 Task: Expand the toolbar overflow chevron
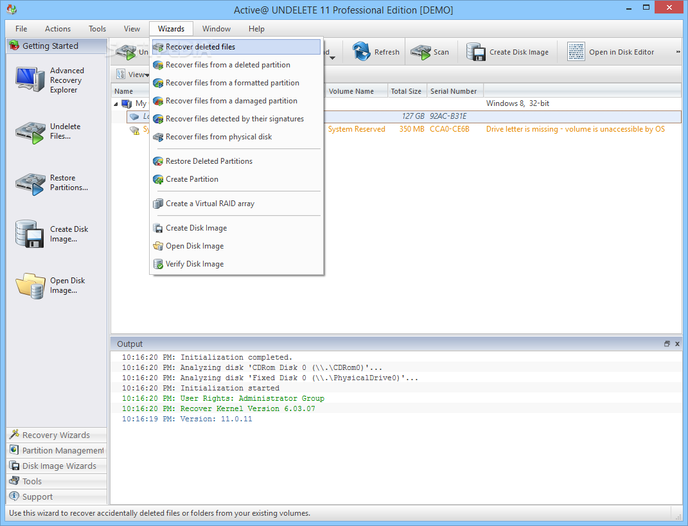point(678,52)
